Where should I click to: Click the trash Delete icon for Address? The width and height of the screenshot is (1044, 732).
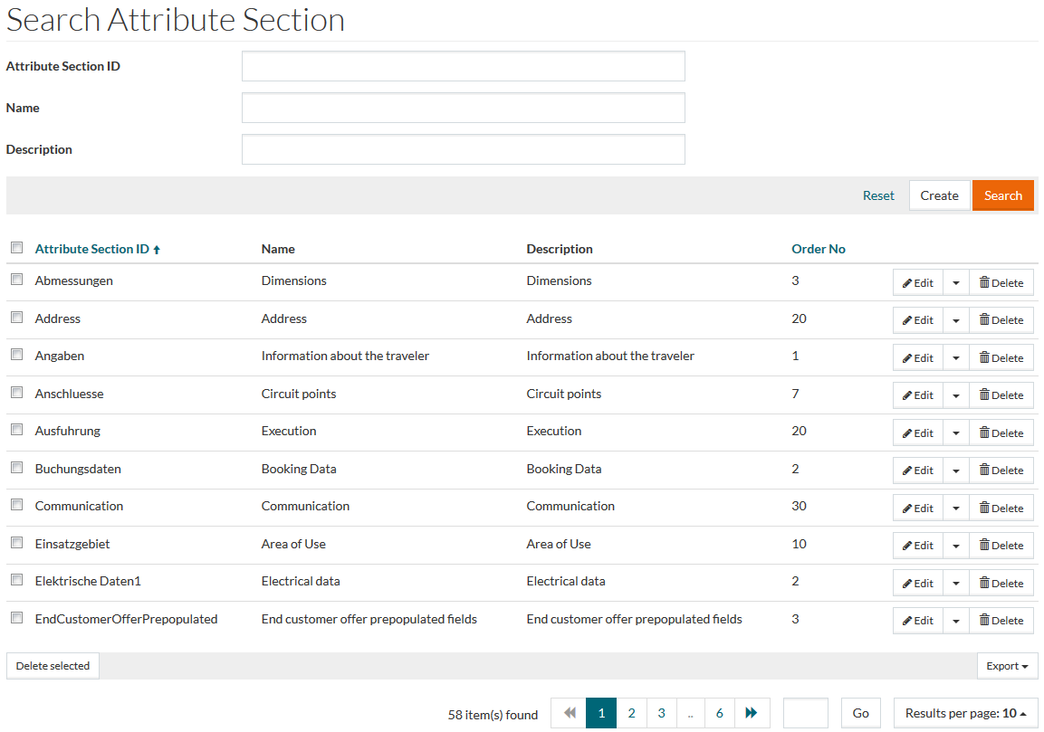pos(984,320)
